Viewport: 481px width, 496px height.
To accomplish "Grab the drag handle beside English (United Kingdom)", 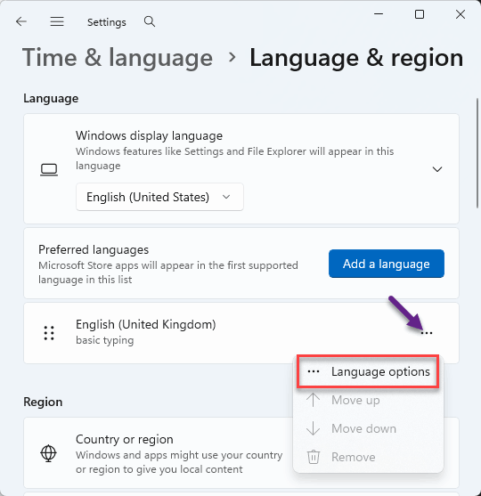I will [x=49, y=333].
